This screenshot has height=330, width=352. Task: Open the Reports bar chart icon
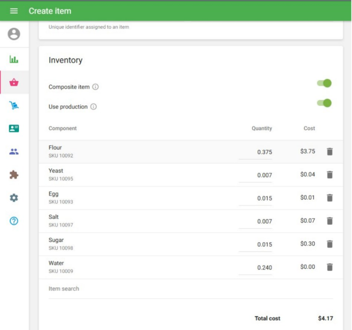[x=14, y=59]
